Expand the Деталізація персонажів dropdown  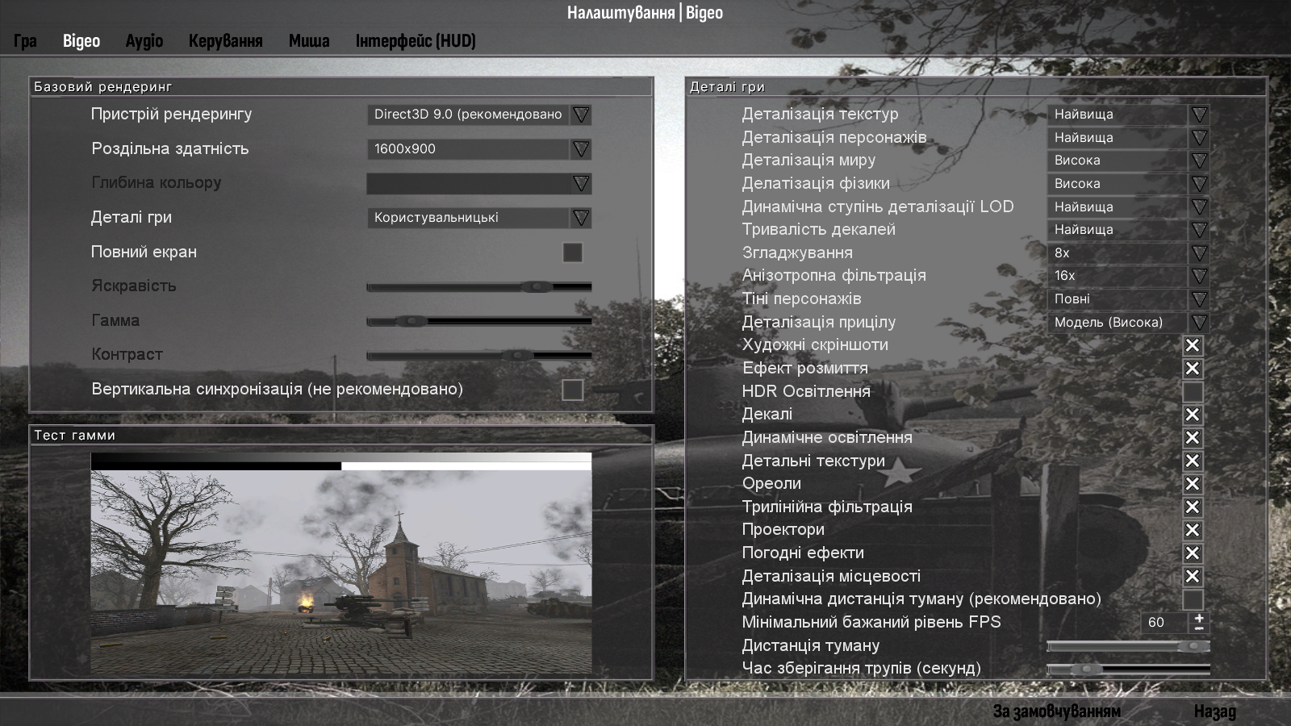1129,138
